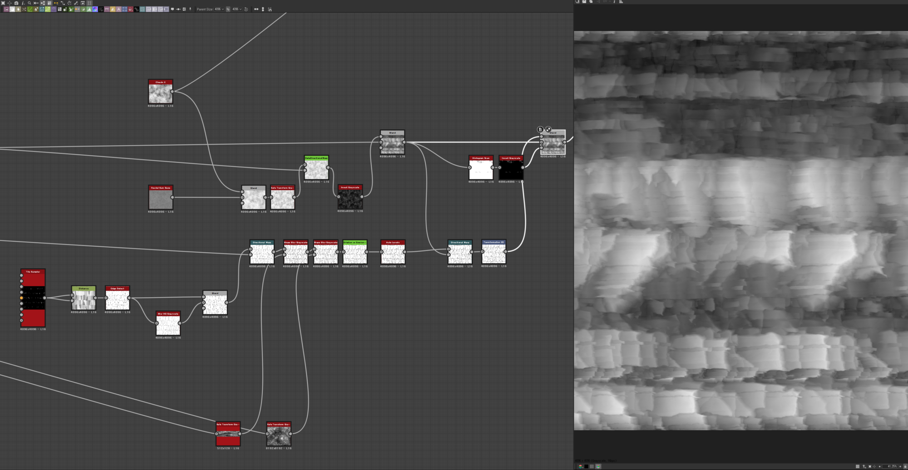This screenshot has height=470, width=908.
Task: Toggle the 2D view lock icon
Action: (x=904, y=466)
